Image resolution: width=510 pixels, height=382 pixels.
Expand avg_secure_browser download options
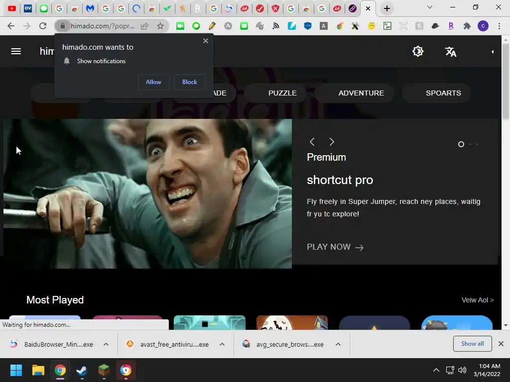pyautogui.click(x=338, y=344)
